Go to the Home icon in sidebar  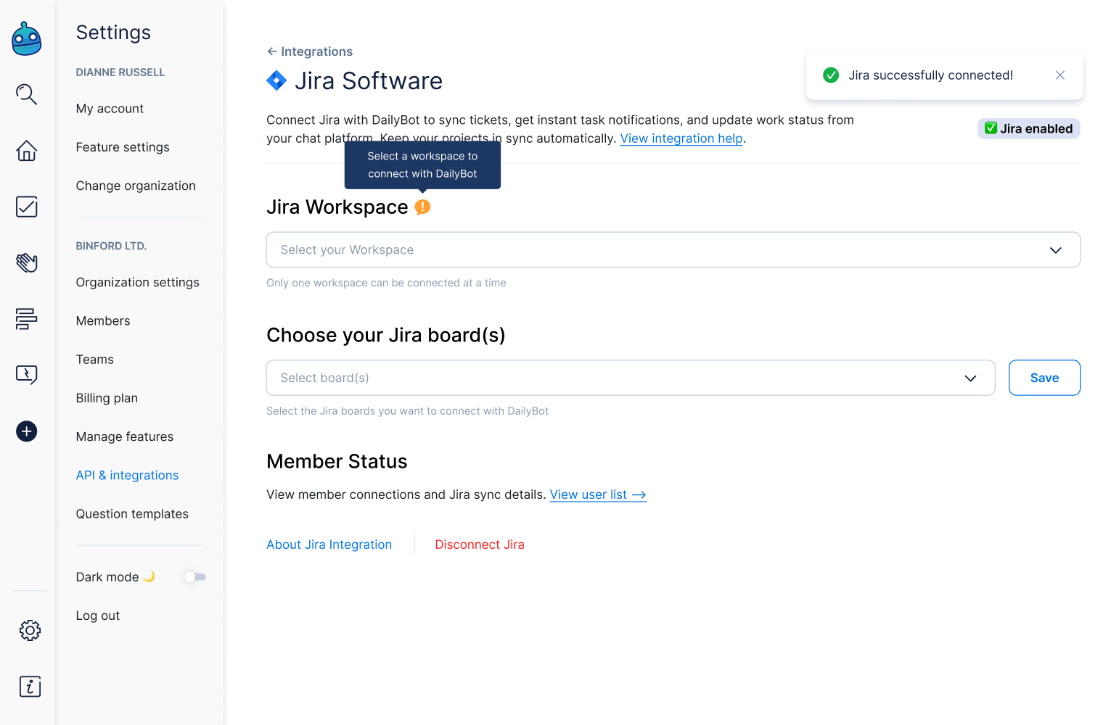[x=27, y=151]
